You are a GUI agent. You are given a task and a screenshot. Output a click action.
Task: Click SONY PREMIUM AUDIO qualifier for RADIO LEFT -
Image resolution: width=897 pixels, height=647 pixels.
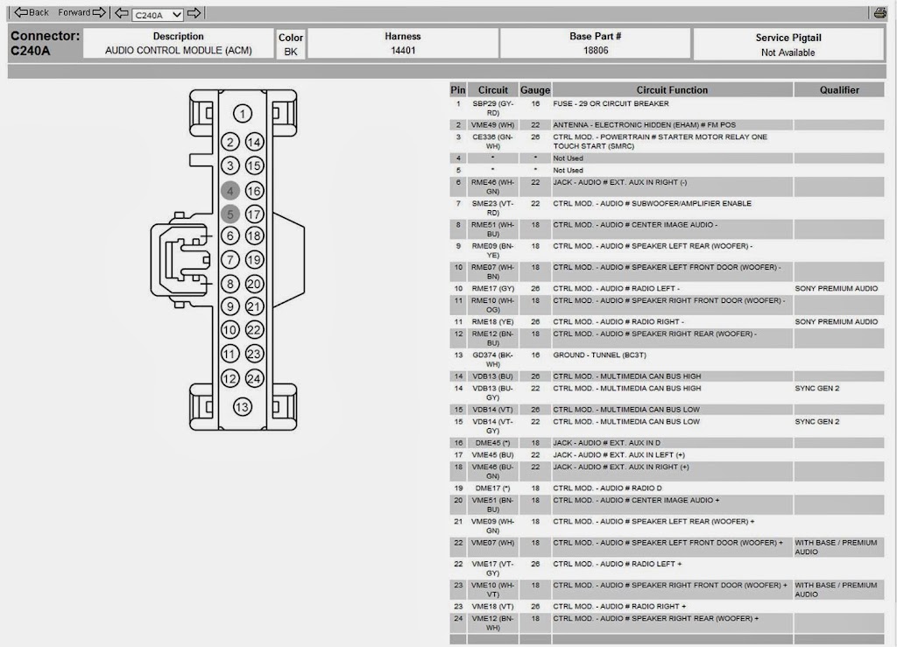tap(836, 289)
